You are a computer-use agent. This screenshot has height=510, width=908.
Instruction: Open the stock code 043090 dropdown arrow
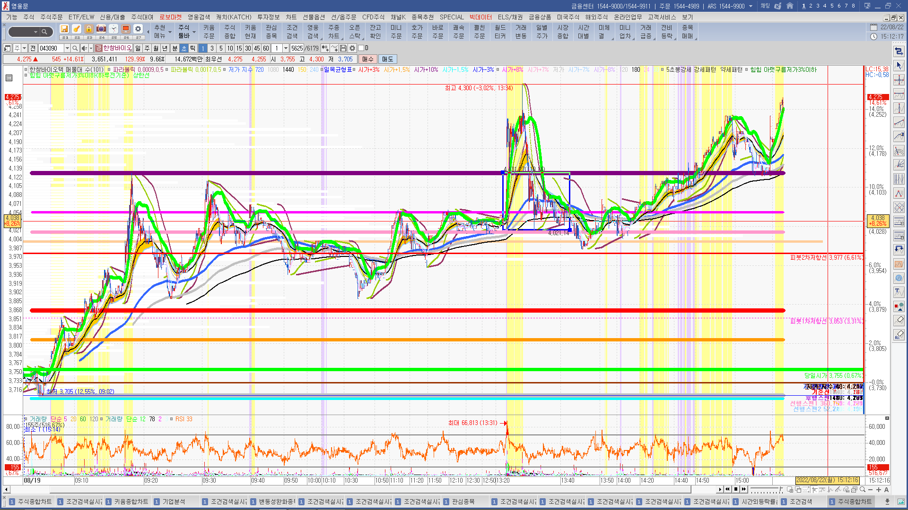click(x=67, y=48)
